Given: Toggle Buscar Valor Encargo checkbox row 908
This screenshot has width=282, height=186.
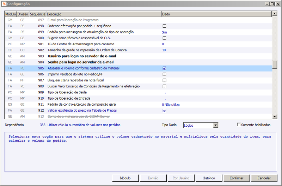Looking at the screenshot, I should 164,86.
